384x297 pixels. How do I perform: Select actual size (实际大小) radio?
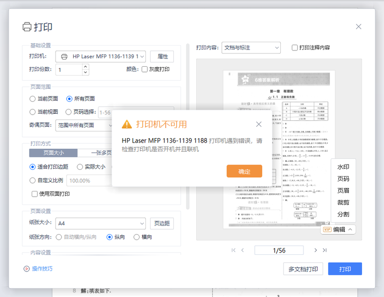[80, 167]
